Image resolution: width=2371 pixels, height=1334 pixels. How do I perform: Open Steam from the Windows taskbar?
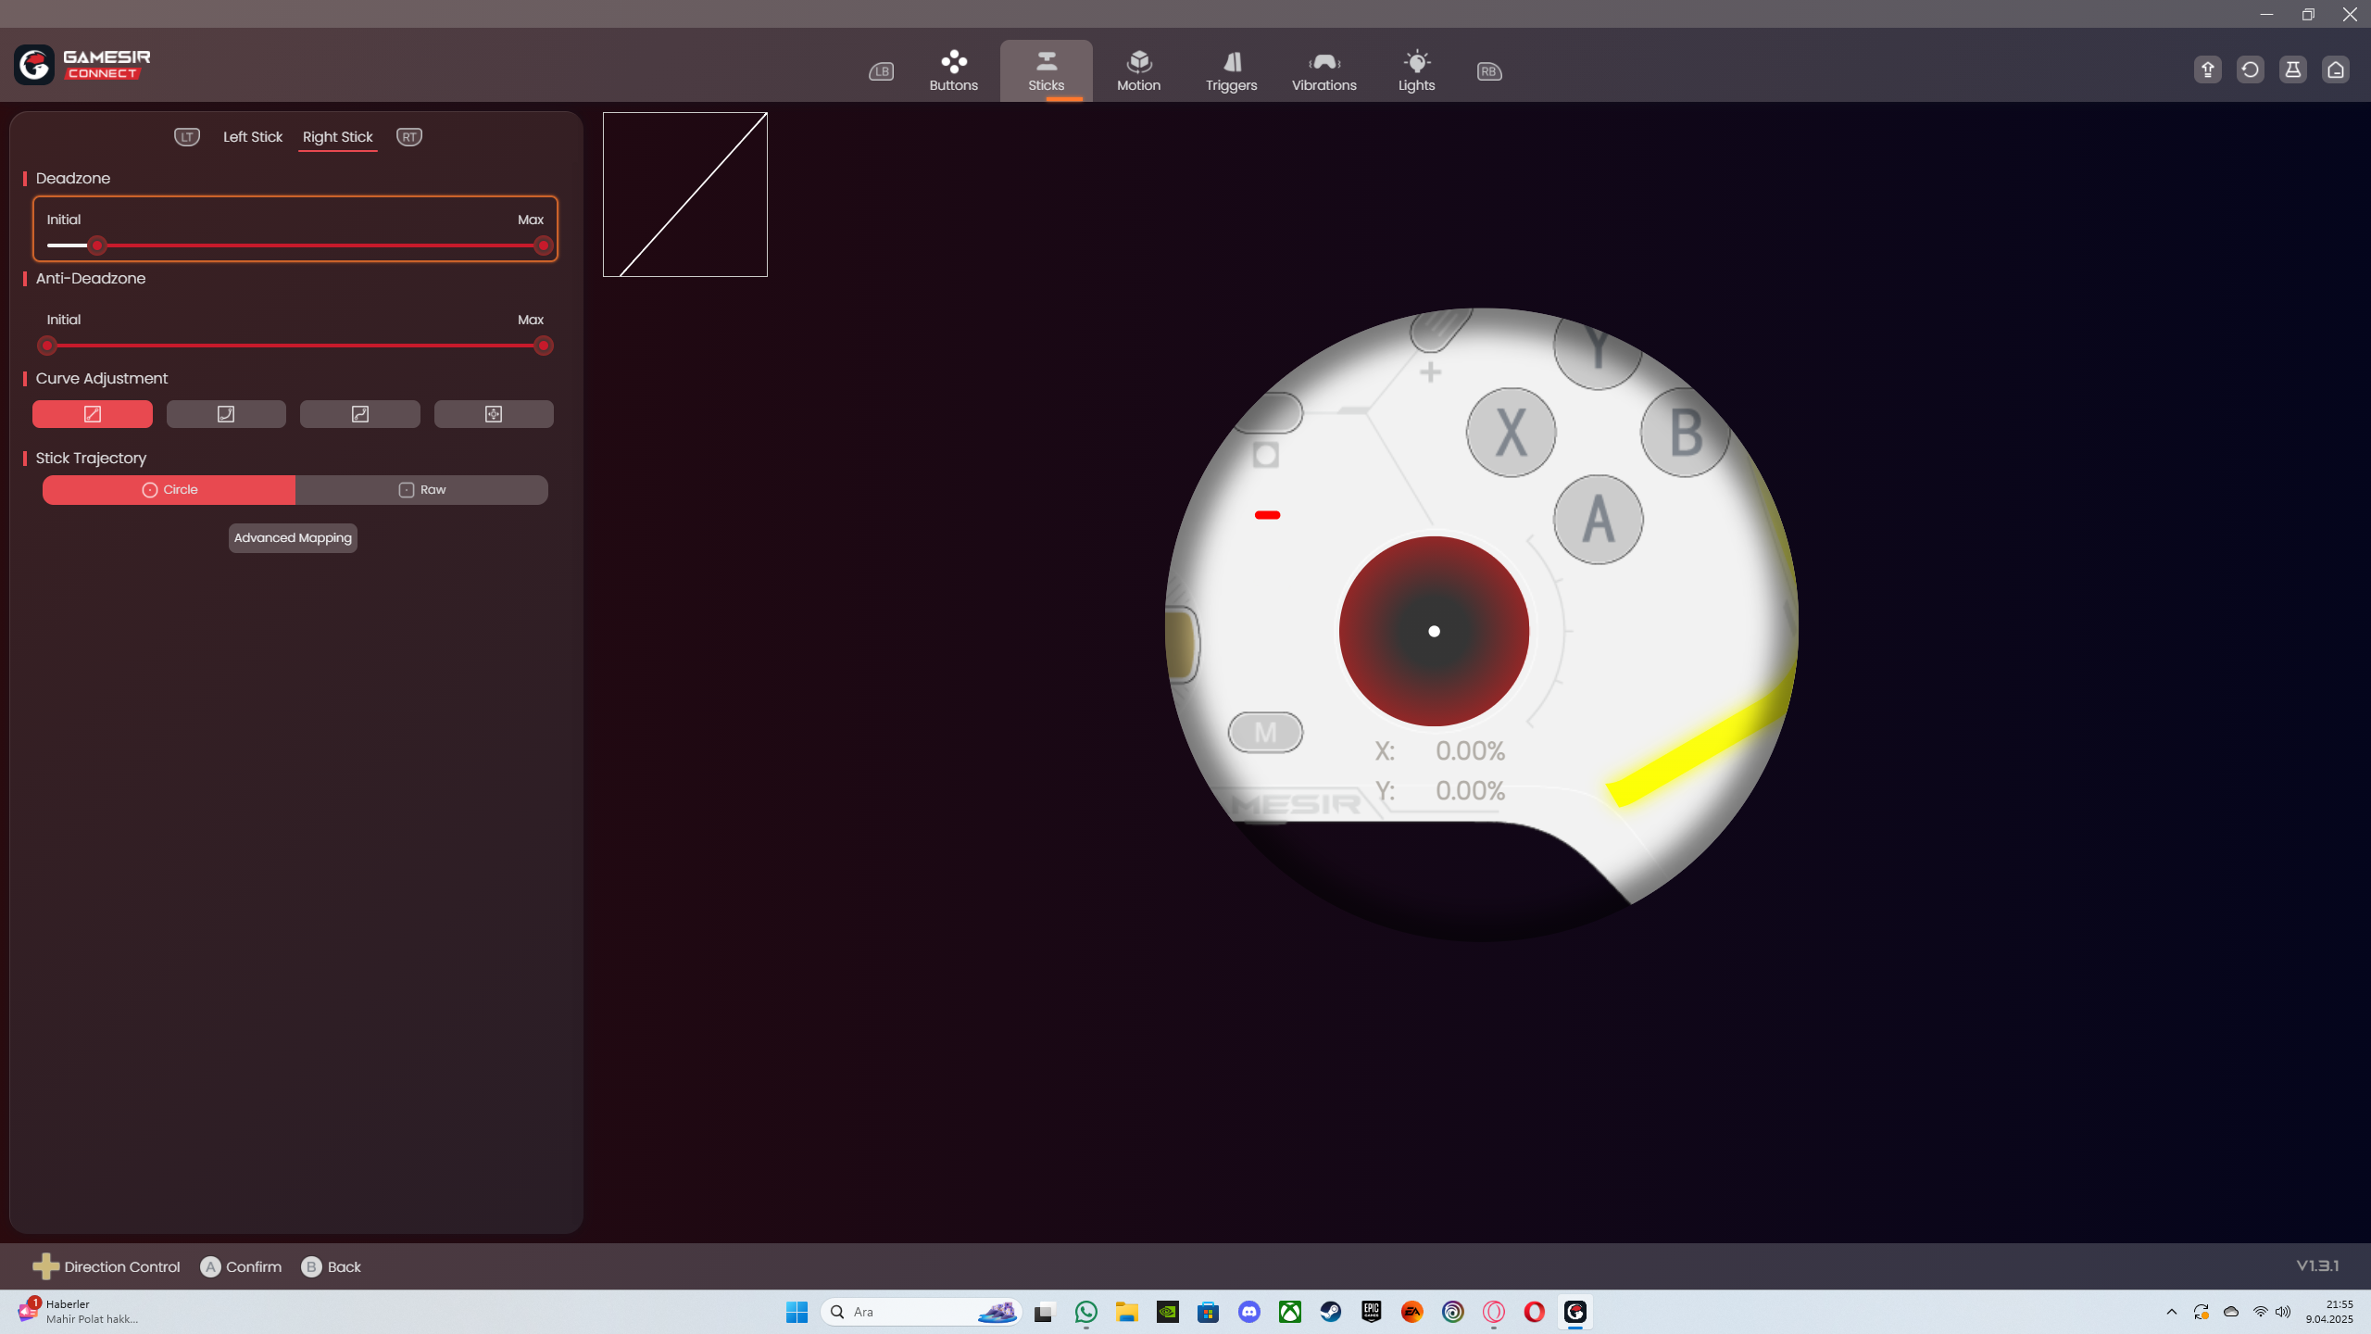point(1331,1312)
